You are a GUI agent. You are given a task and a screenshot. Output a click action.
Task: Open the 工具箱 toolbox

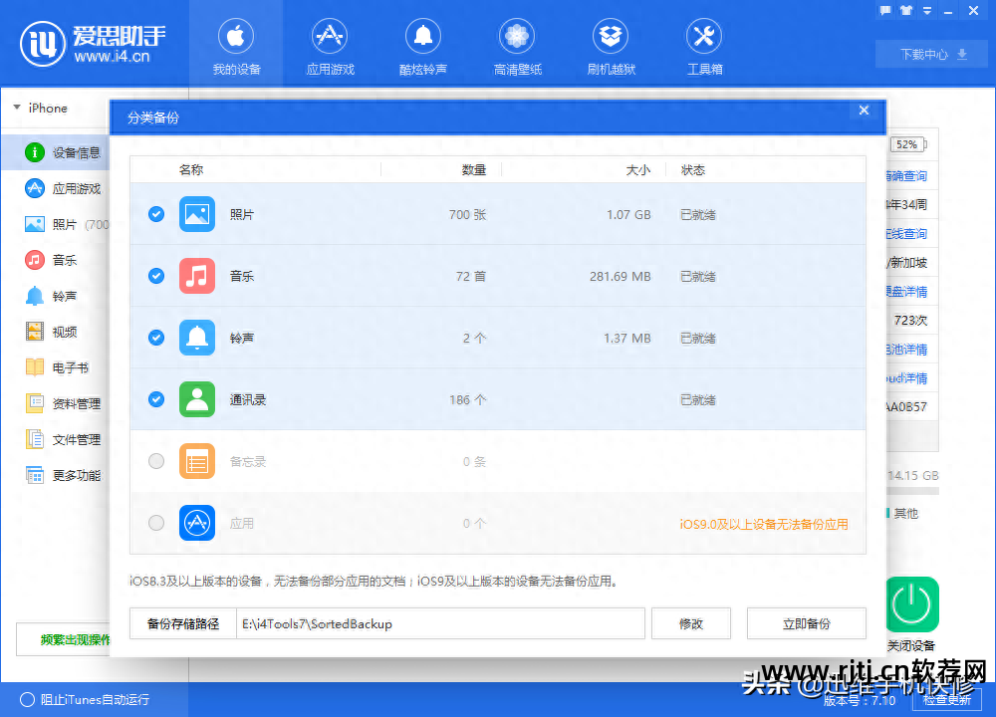coord(703,45)
